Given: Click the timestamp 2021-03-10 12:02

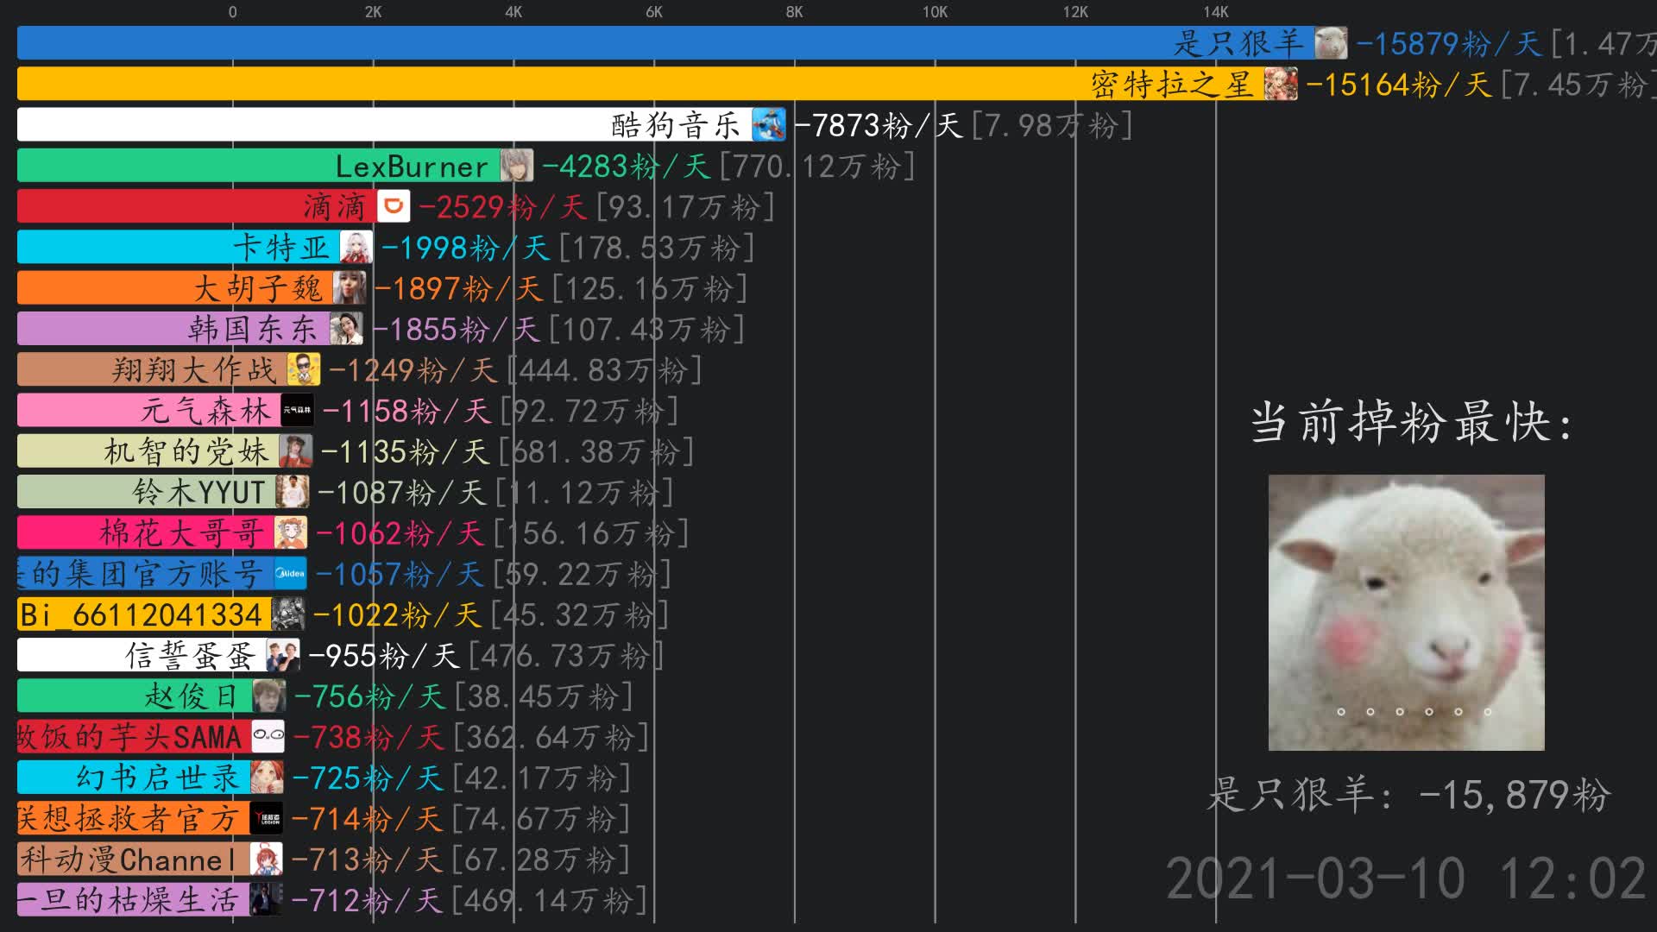Looking at the screenshot, I should click(1406, 878).
